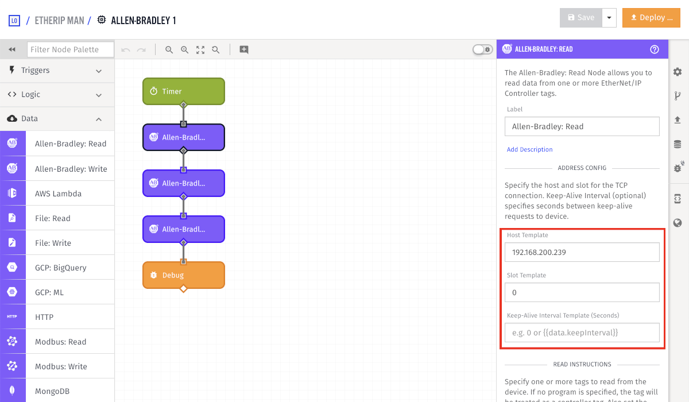689x402 pixels.
Task: Pick the HTTP palette node
Action: click(57, 317)
